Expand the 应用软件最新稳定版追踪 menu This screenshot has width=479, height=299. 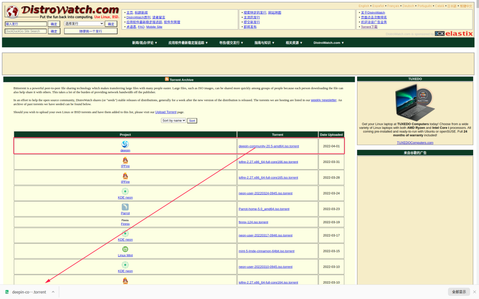(x=188, y=43)
